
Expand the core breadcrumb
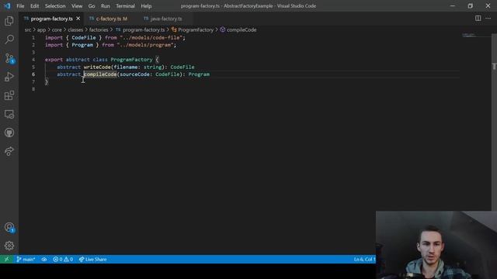coord(57,29)
